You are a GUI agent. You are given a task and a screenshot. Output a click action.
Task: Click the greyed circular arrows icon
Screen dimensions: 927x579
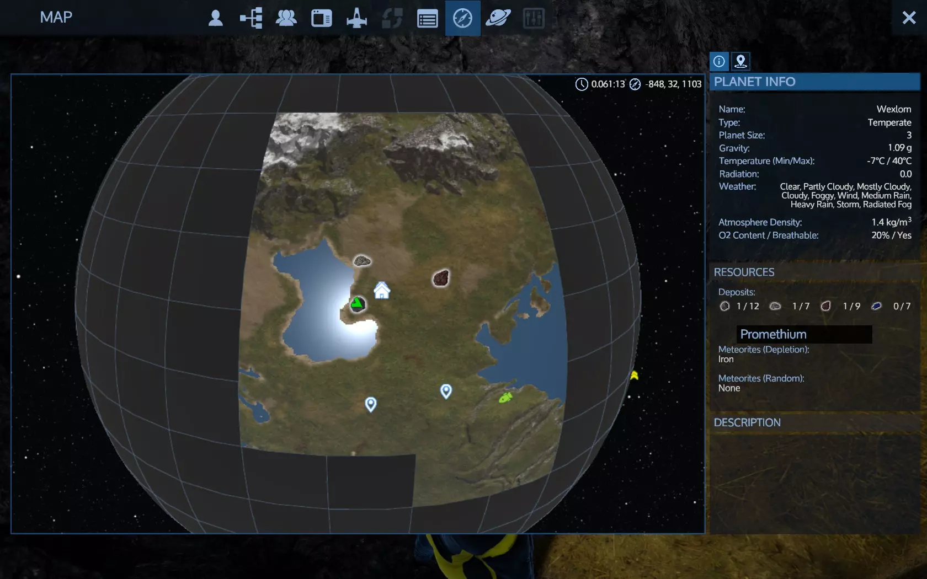tap(392, 18)
